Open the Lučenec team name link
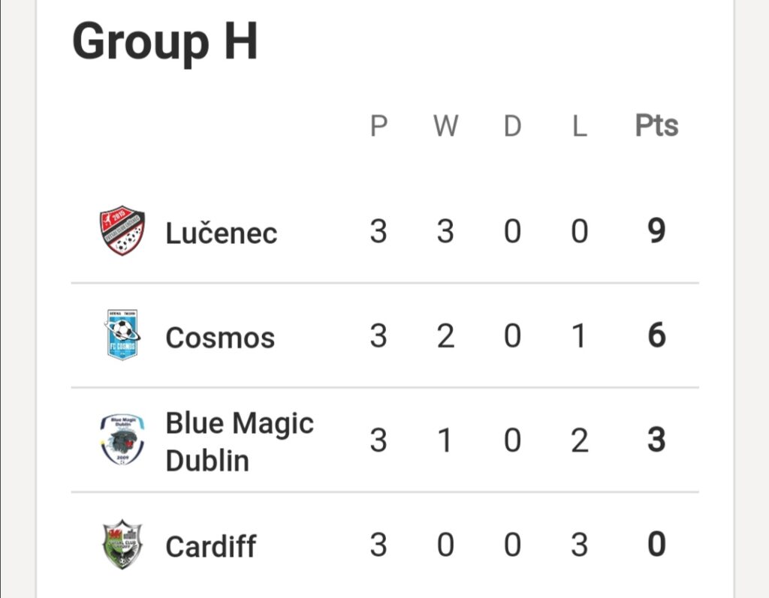Viewport: 769px width, 598px height. click(x=222, y=233)
